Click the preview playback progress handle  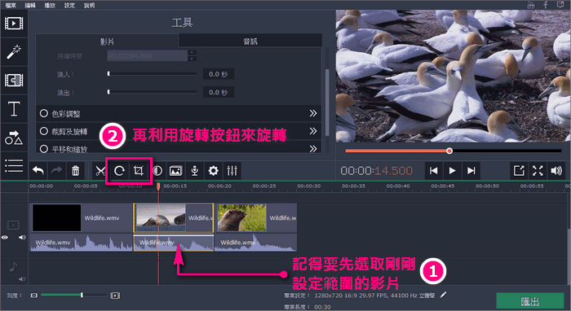click(x=449, y=151)
